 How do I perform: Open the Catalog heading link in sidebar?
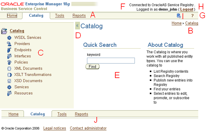coord(17,31)
